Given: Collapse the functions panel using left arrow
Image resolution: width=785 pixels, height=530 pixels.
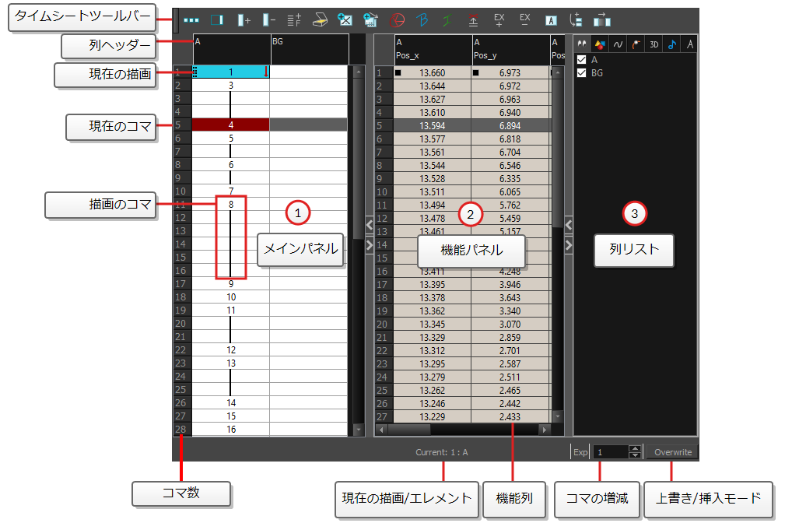Looking at the screenshot, I should pos(370,226).
